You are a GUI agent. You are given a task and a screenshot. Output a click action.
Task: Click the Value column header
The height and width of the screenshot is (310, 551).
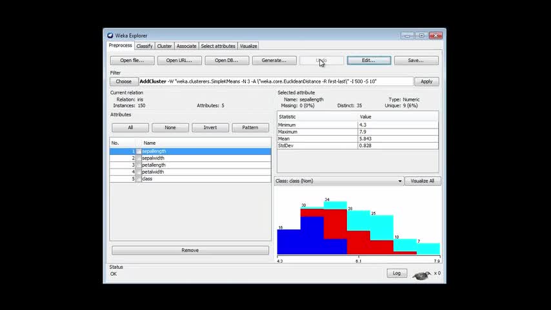click(398, 116)
